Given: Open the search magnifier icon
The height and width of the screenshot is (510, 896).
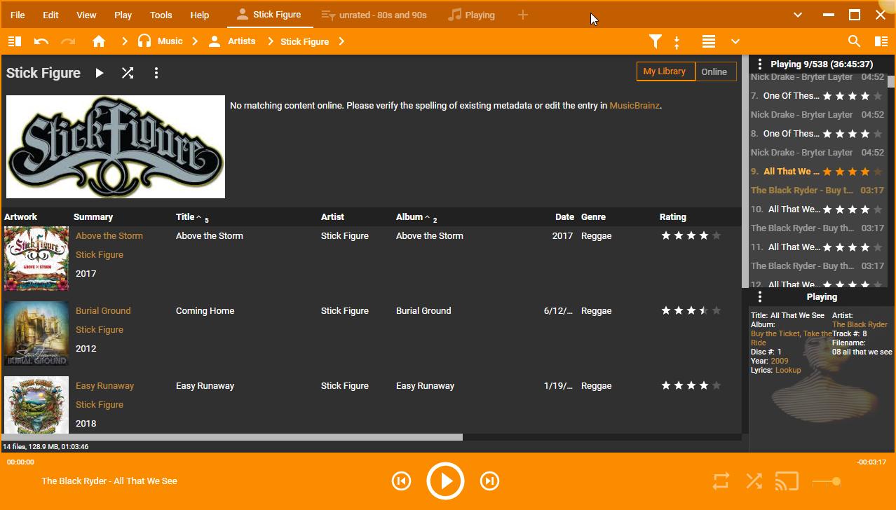Looking at the screenshot, I should (854, 41).
